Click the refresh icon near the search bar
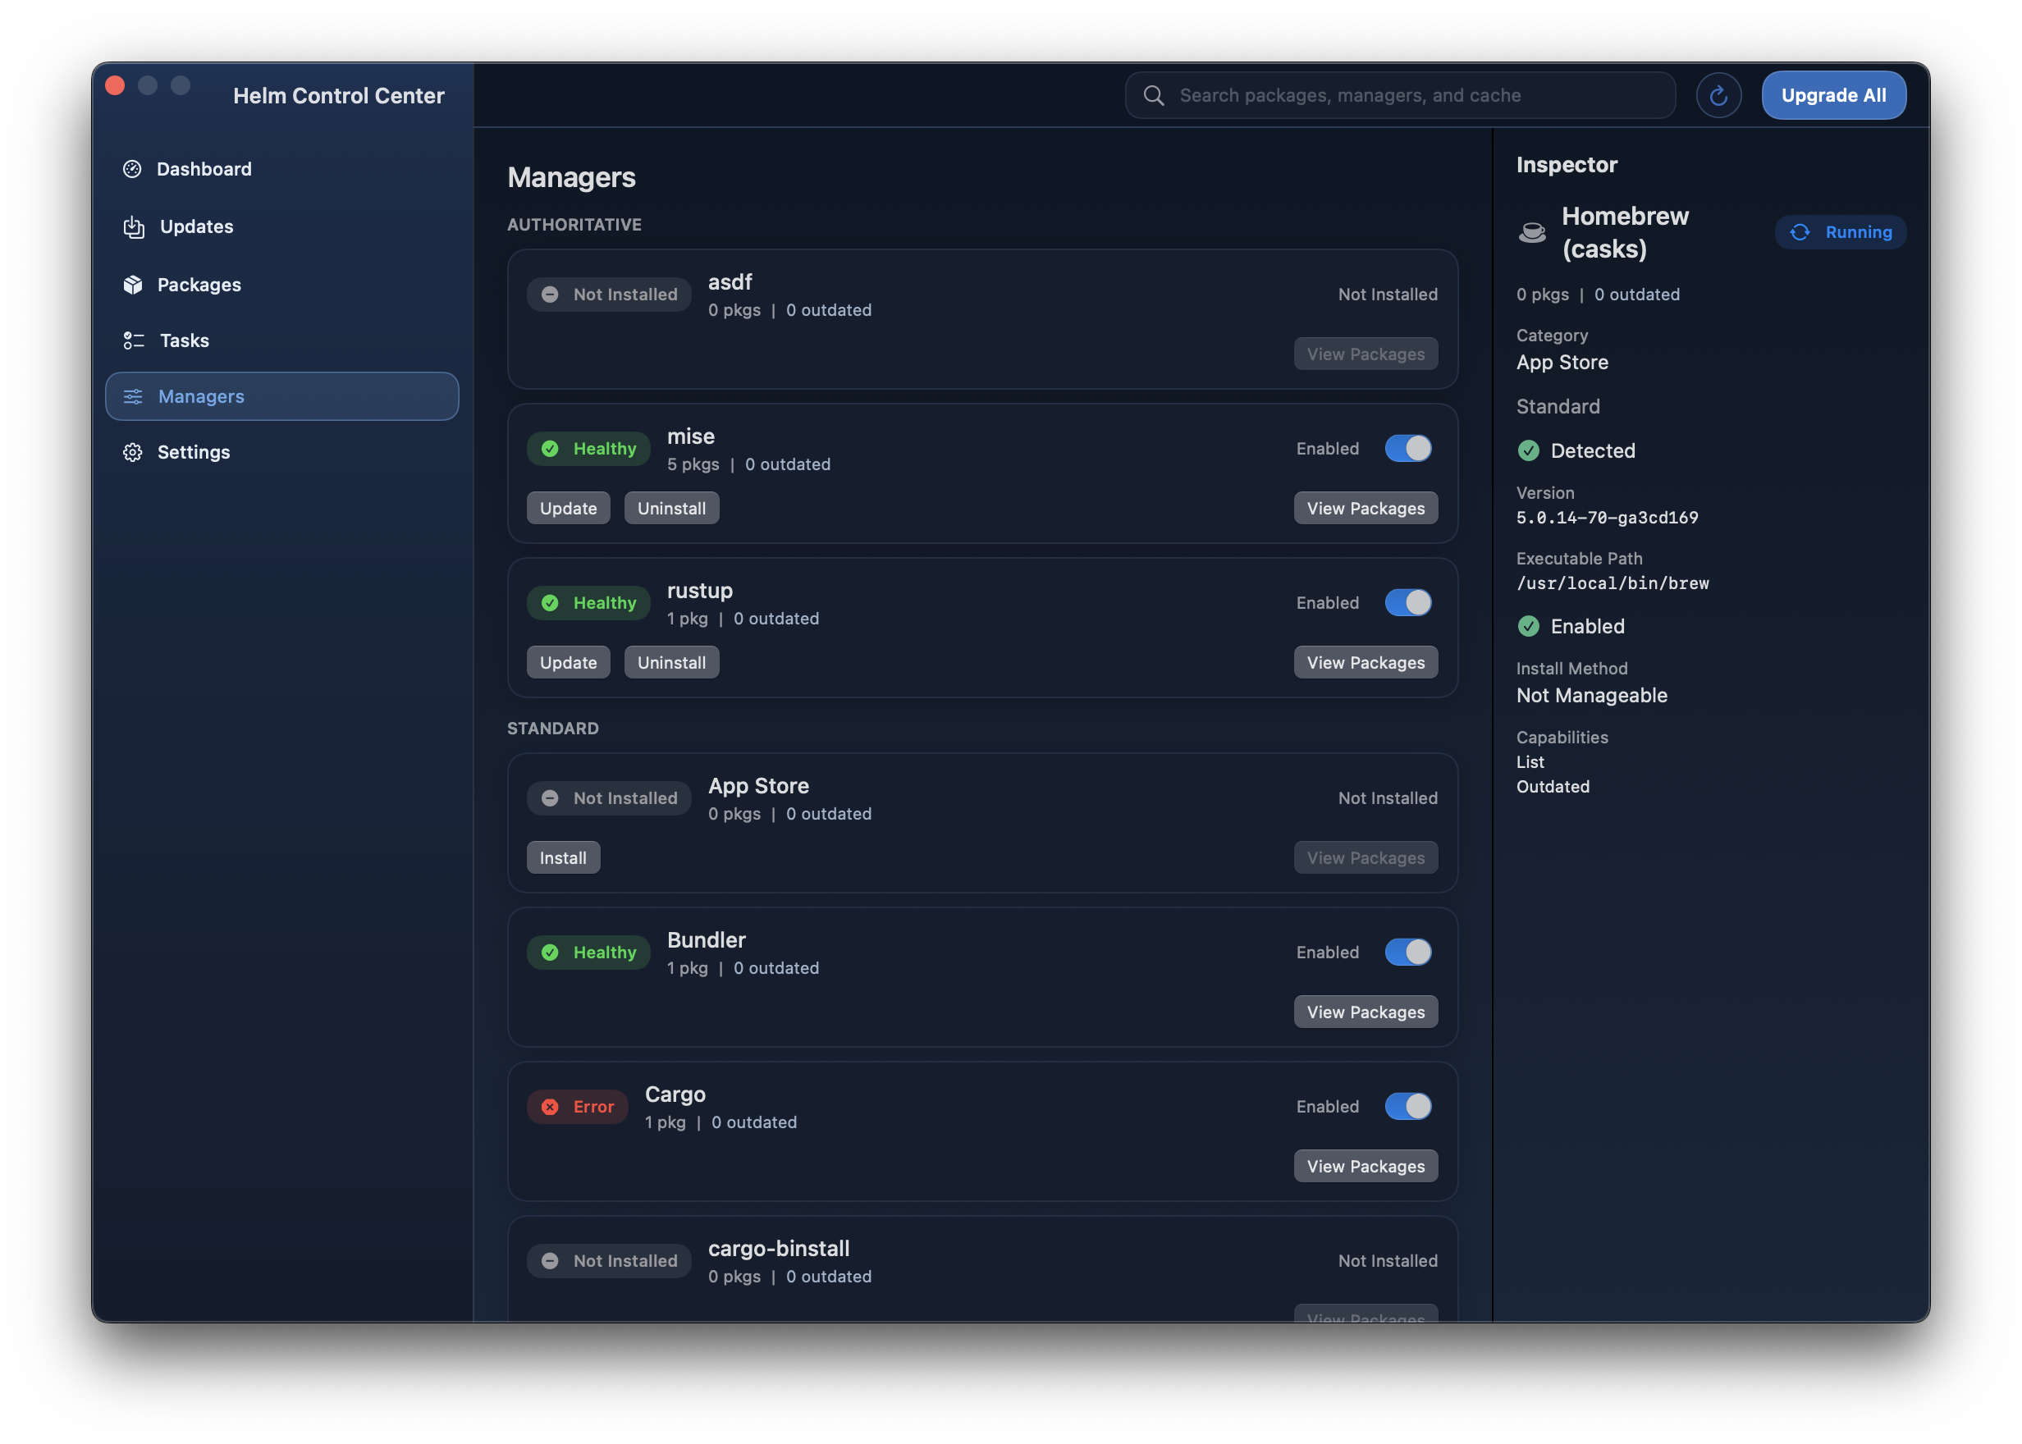Viewport: 2022px width, 1444px height. 1719,94
